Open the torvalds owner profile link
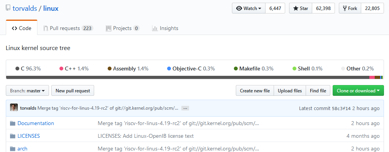This screenshot has width=389, height=152. coord(25,8)
